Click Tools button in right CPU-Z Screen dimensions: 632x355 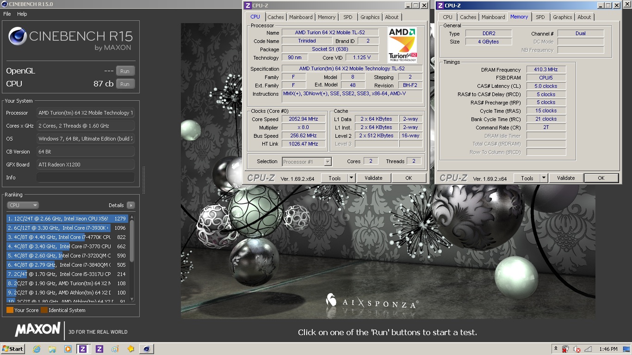pos(527,178)
